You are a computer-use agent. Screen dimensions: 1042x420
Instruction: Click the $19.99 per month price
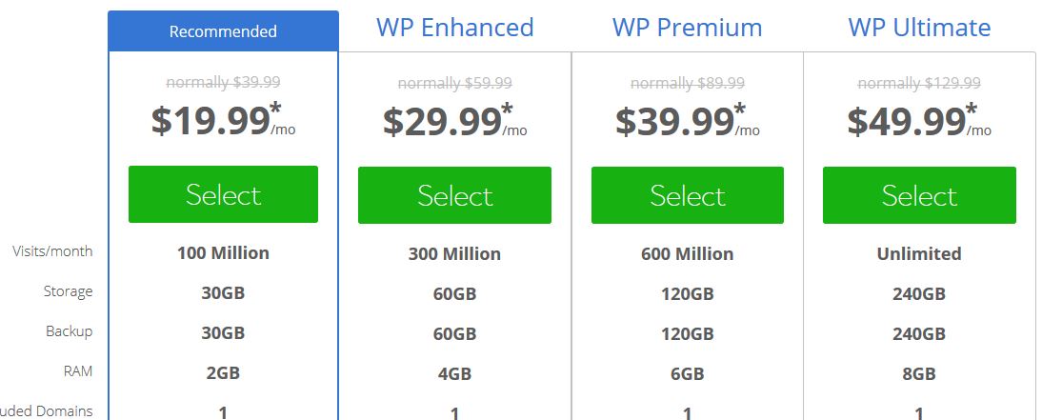click(223, 120)
